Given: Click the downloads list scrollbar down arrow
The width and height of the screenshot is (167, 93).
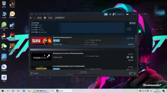Looking at the screenshot, I should pos(136,68).
